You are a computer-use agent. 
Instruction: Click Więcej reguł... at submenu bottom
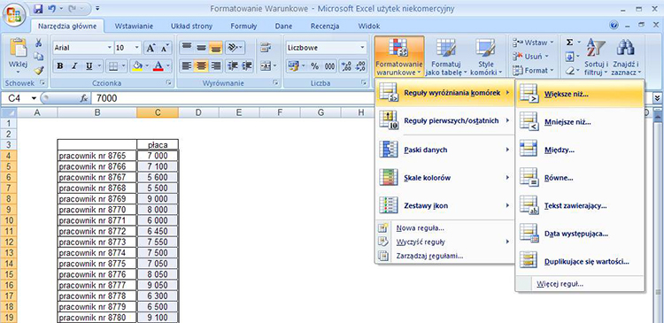pos(579,284)
